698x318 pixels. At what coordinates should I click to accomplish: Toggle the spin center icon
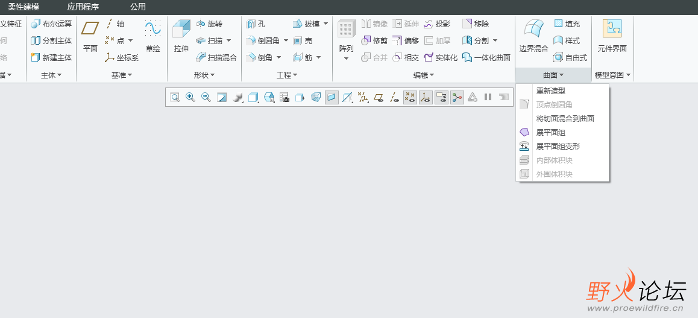pyautogui.click(x=457, y=98)
